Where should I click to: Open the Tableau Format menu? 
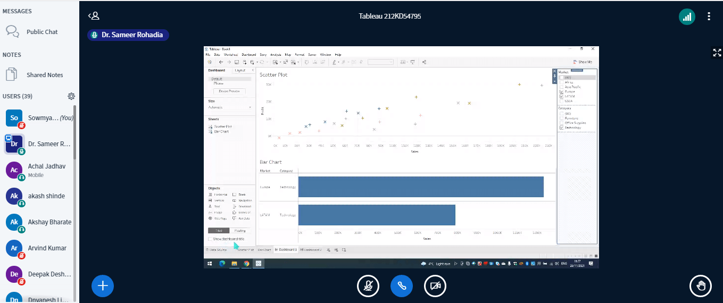click(300, 55)
